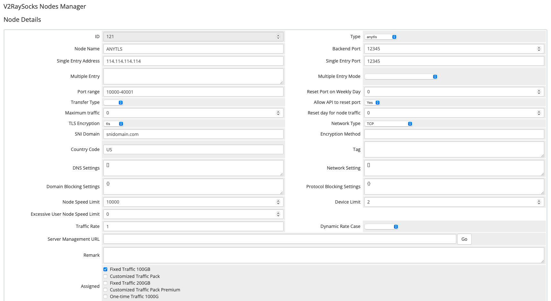Click the Node Speed Limit stepper arrows
551x301 pixels.
coord(278,202)
